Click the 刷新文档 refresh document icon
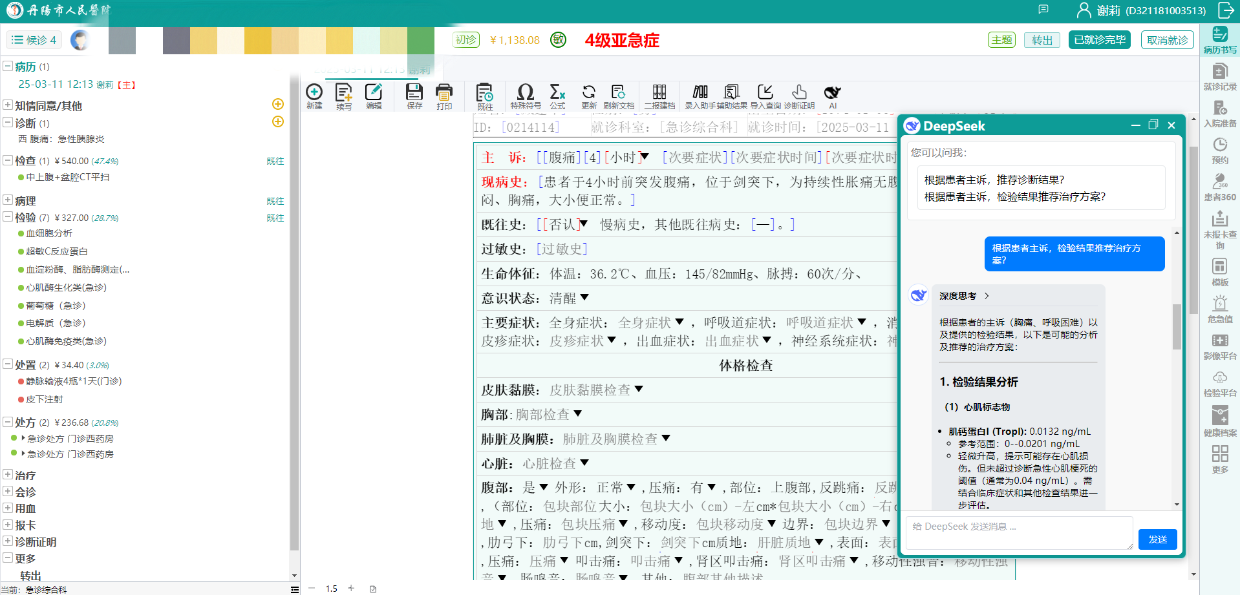The height and width of the screenshot is (595, 1240). 619,96
